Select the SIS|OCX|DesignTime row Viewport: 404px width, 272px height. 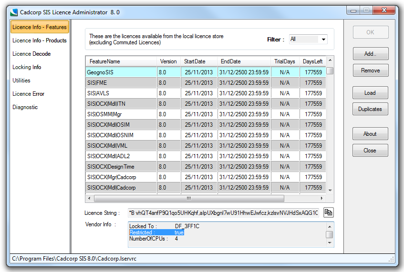point(206,167)
